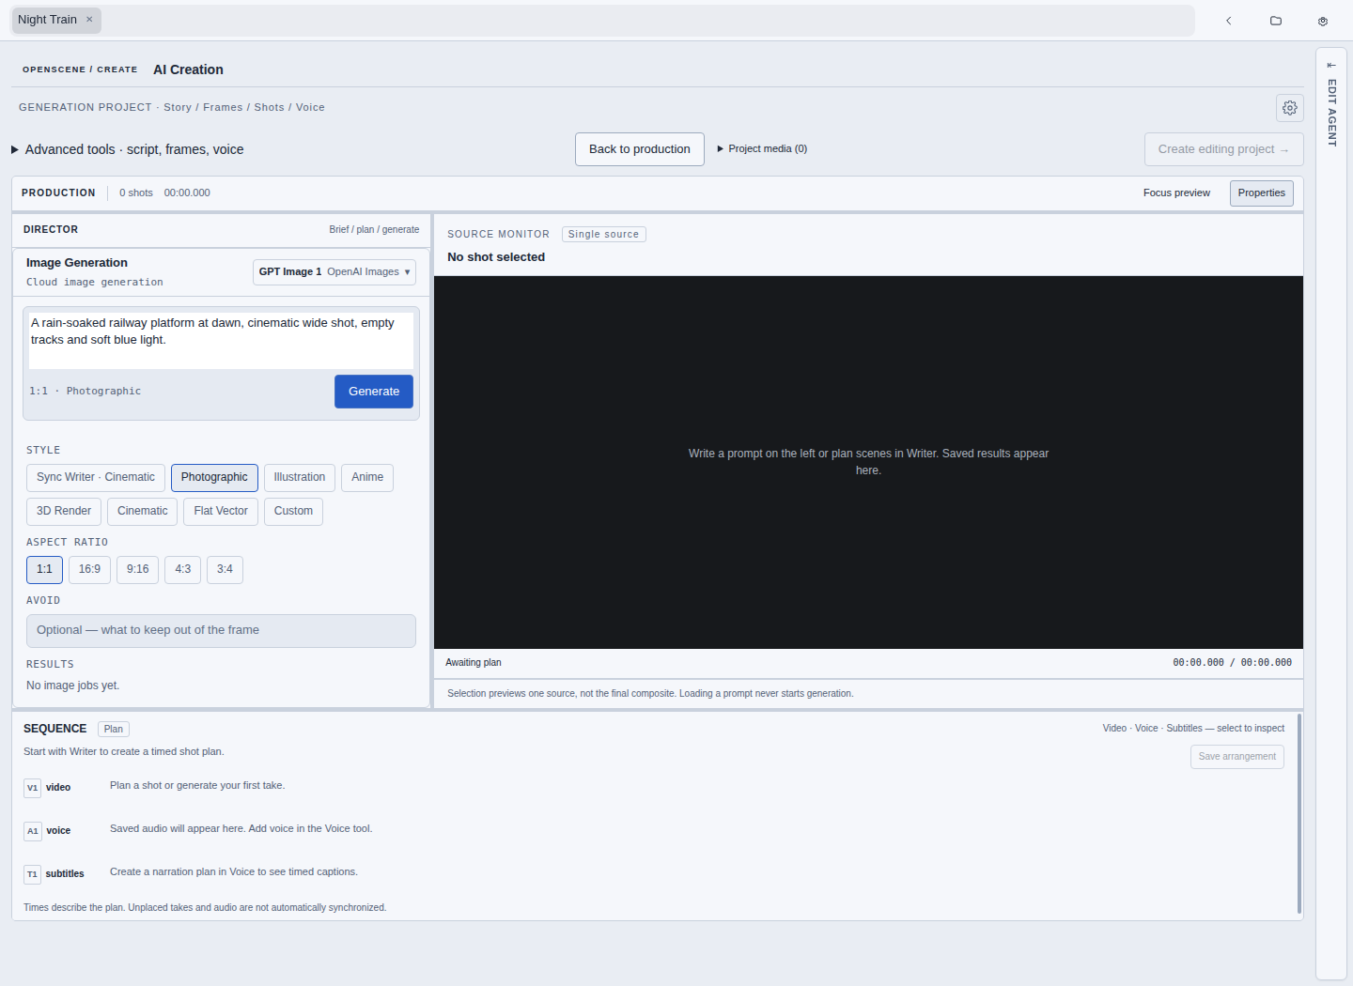
Task: Expand the Edit Agent panel arrow
Action: tap(1331, 65)
